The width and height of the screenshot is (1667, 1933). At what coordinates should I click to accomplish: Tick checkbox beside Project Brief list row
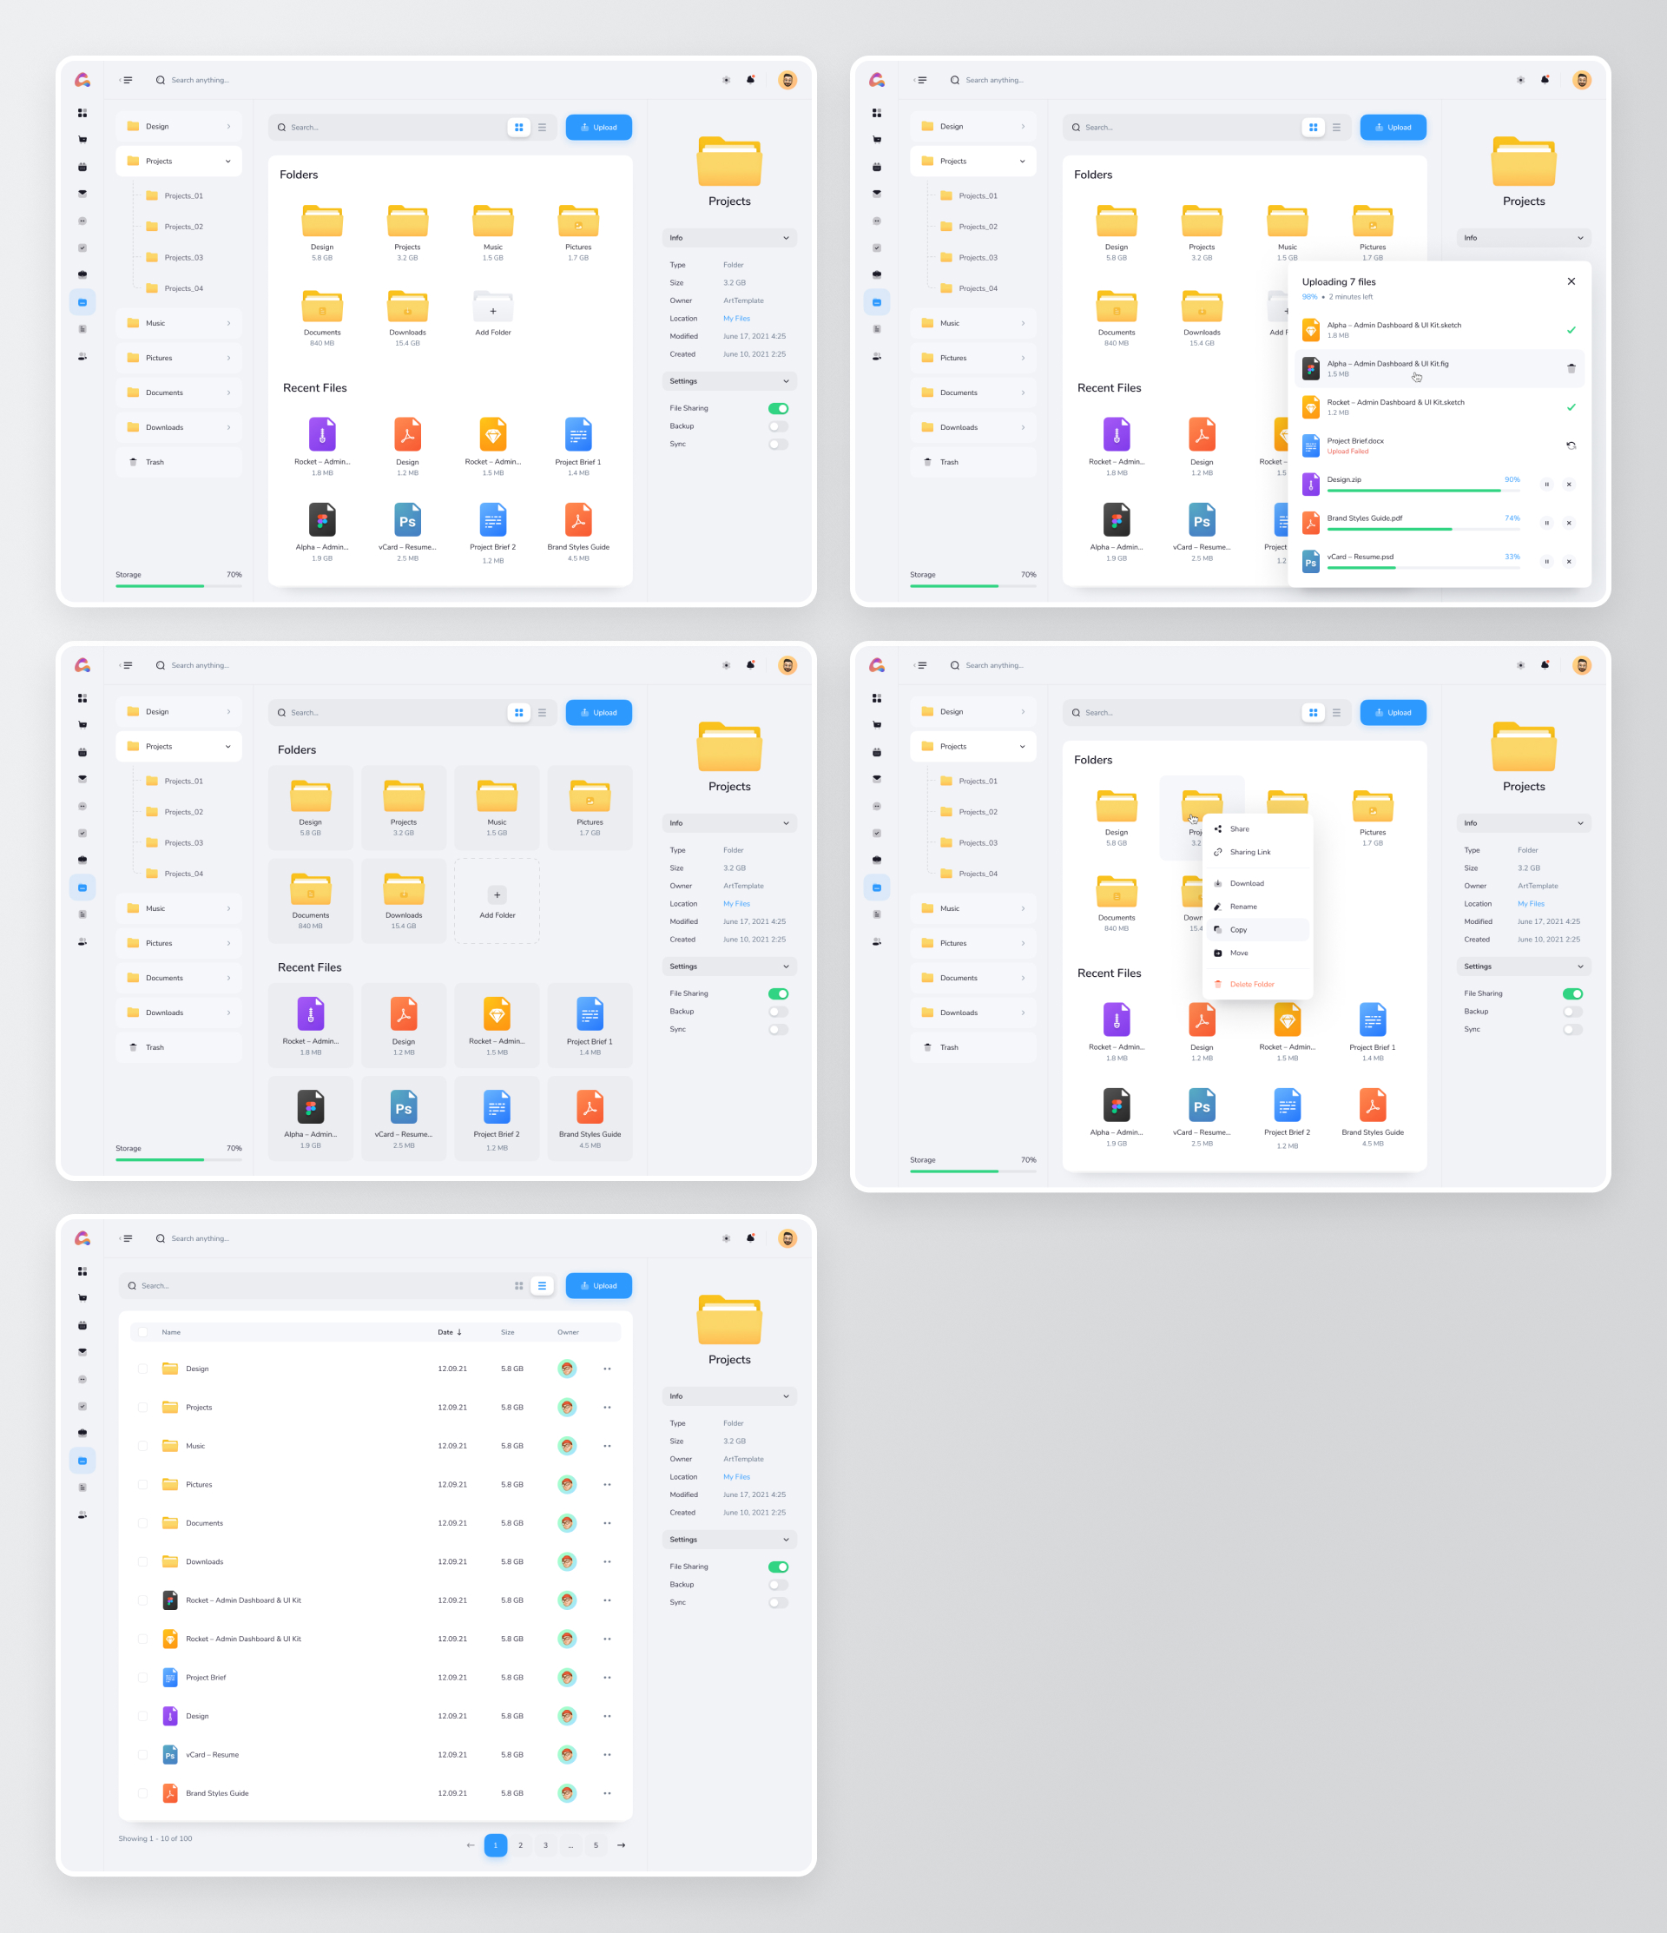pyautogui.click(x=142, y=1678)
